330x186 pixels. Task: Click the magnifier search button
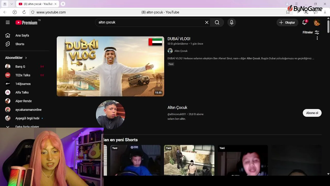(217, 22)
